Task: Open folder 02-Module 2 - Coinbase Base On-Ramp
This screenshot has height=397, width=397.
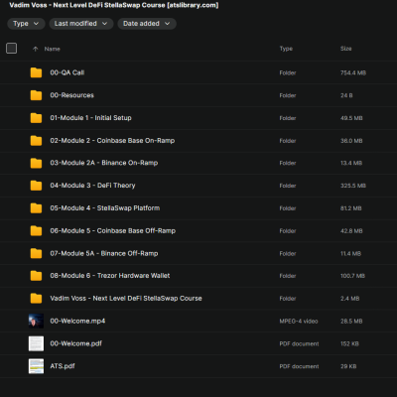Action: click(x=112, y=141)
